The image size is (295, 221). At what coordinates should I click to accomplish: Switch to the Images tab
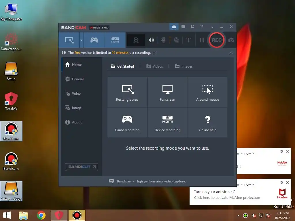pyautogui.click(x=184, y=66)
